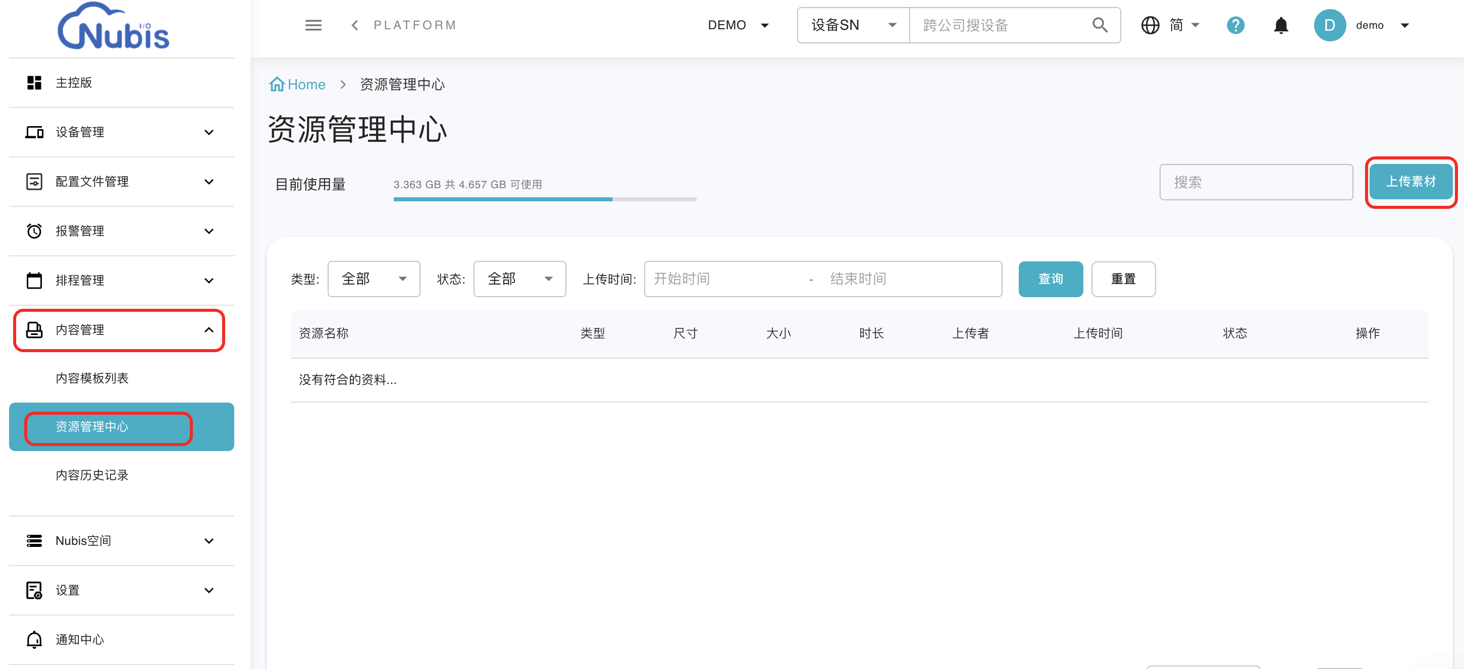The width and height of the screenshot is (1464, 669).
Task: Open the 类型 全部 dropdown
Action: pyautogui.click(x=374, y=279)
